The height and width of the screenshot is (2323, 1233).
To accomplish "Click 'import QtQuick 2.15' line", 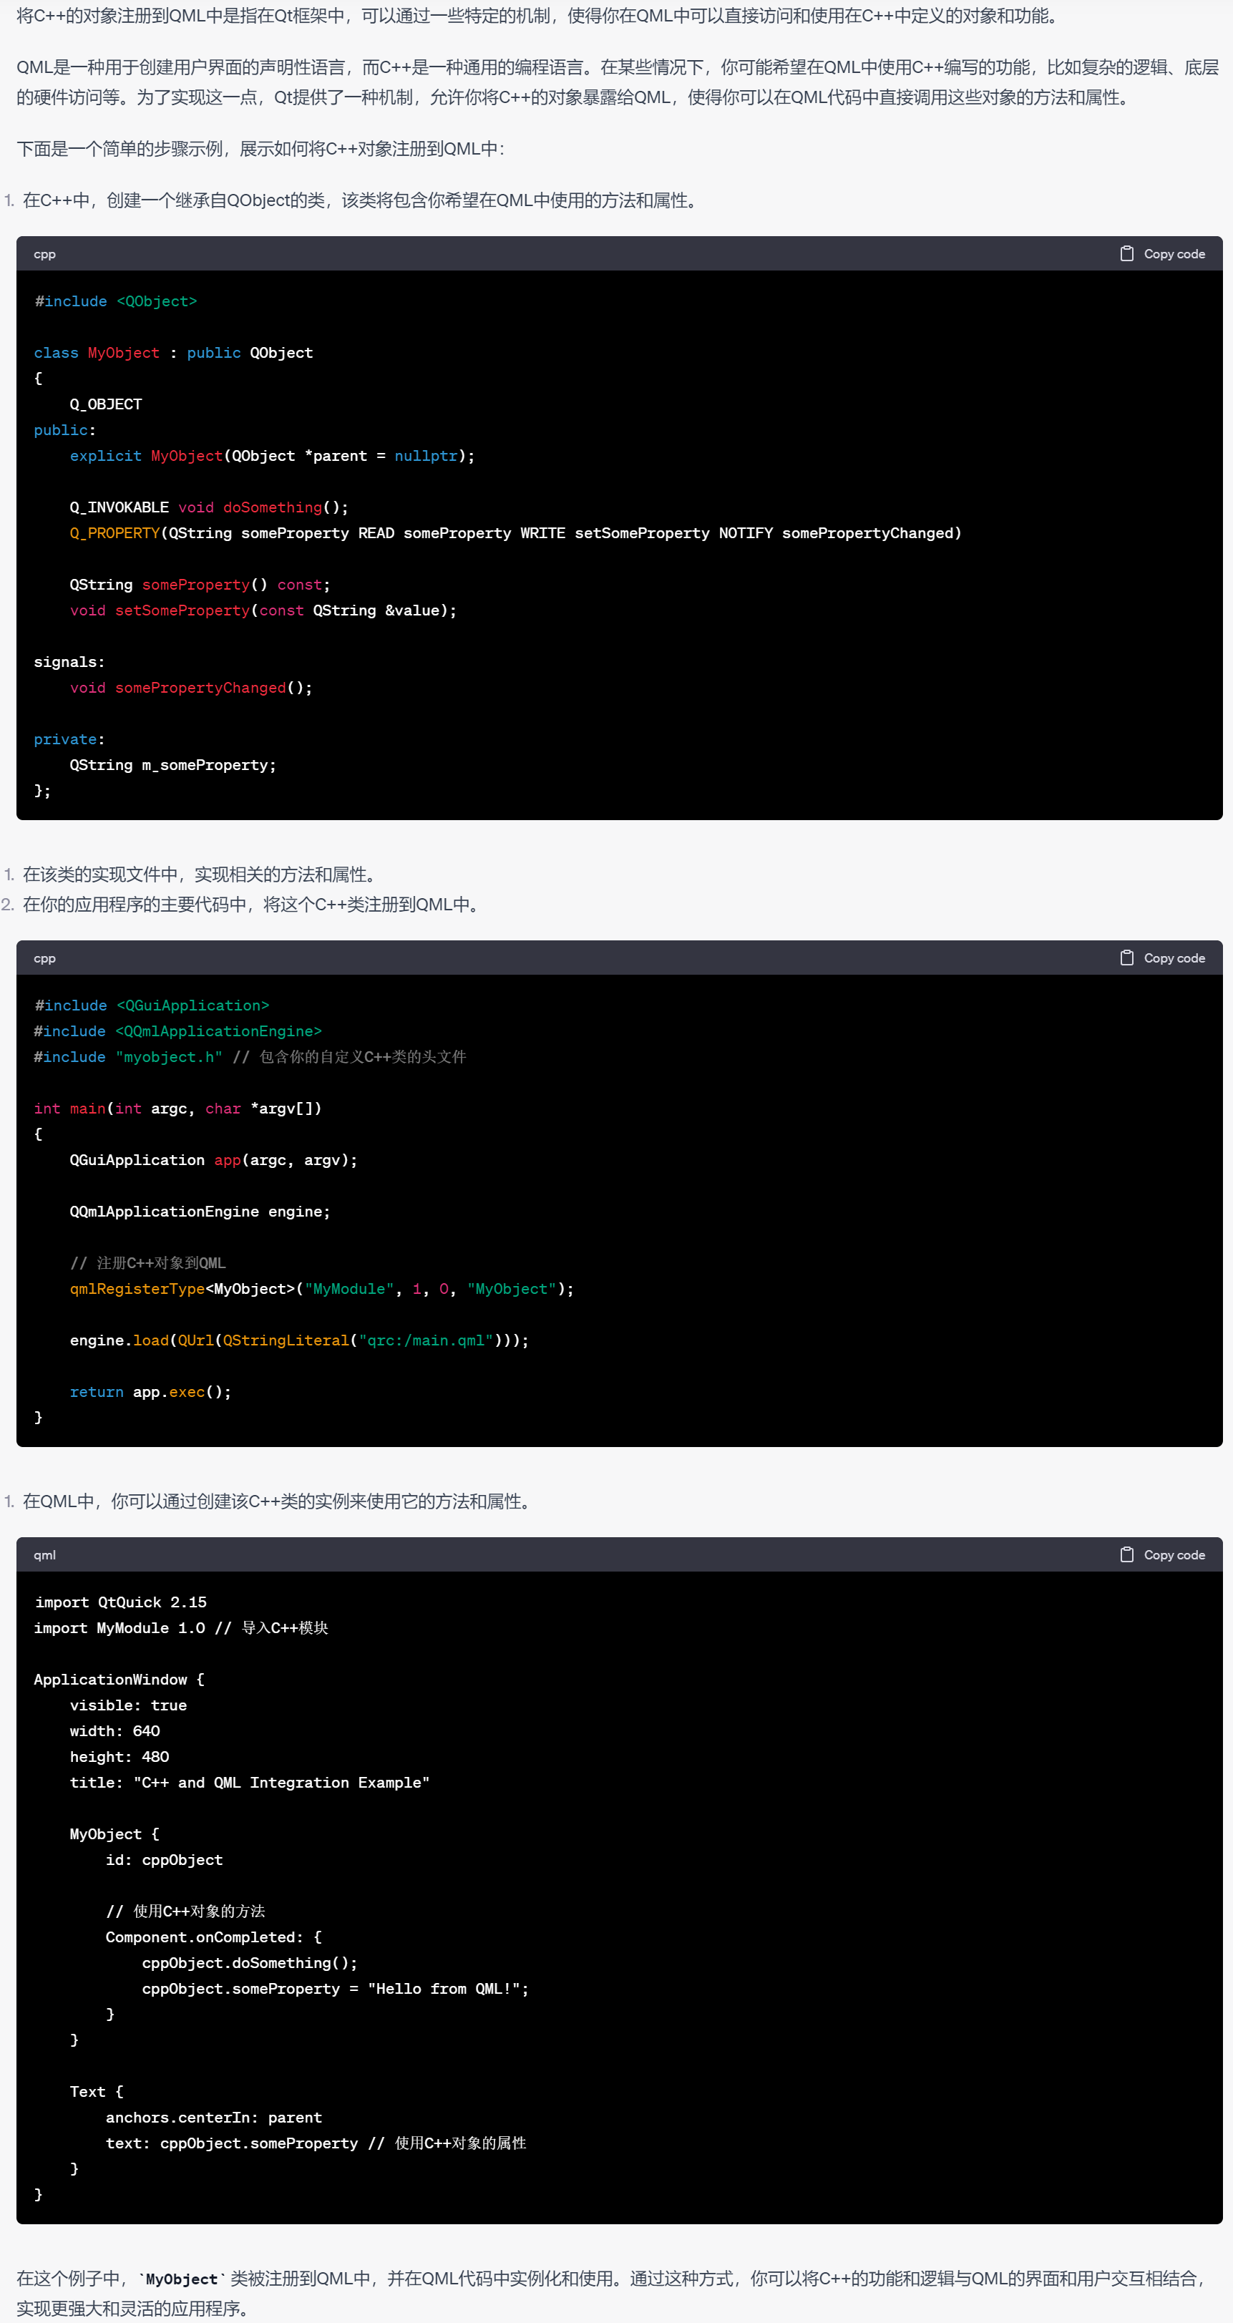I will pyautogui.click(x=121, y=1602).
